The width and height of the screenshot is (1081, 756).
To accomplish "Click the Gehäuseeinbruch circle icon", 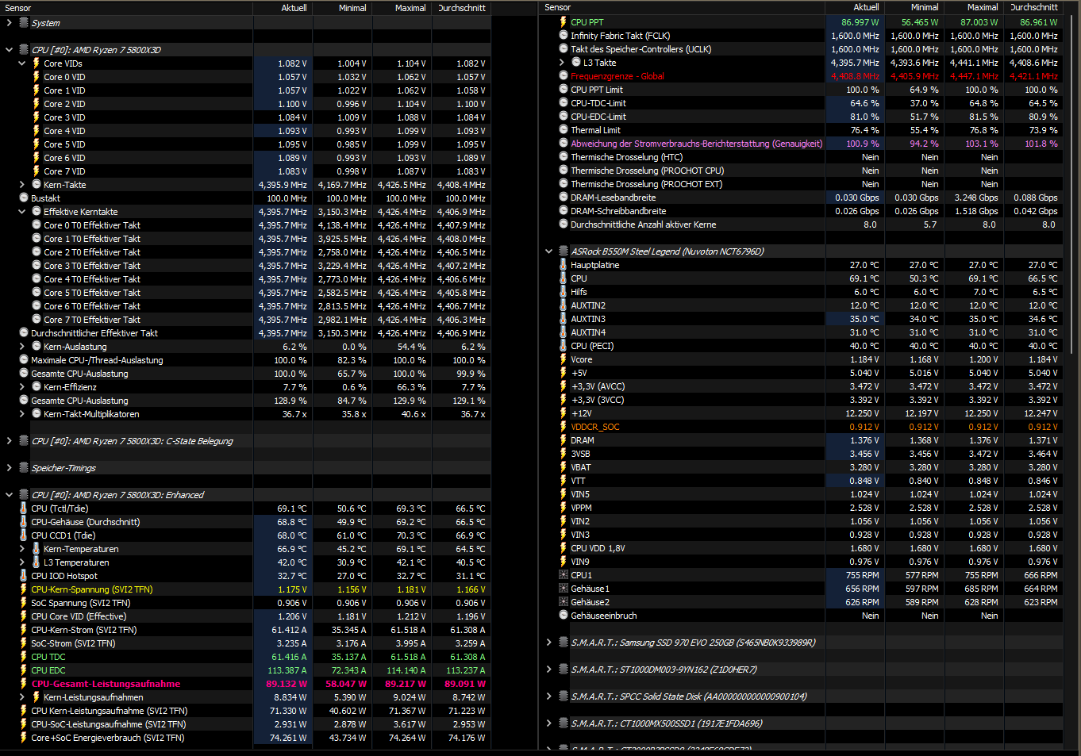I will point(564,616).
